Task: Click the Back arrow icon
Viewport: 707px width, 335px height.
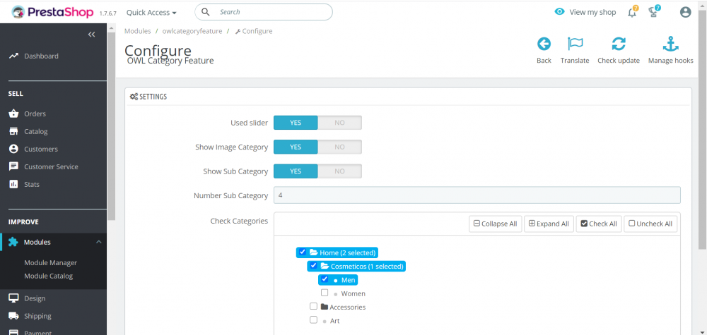Action: pyautogui.click(x=544, y=44)
